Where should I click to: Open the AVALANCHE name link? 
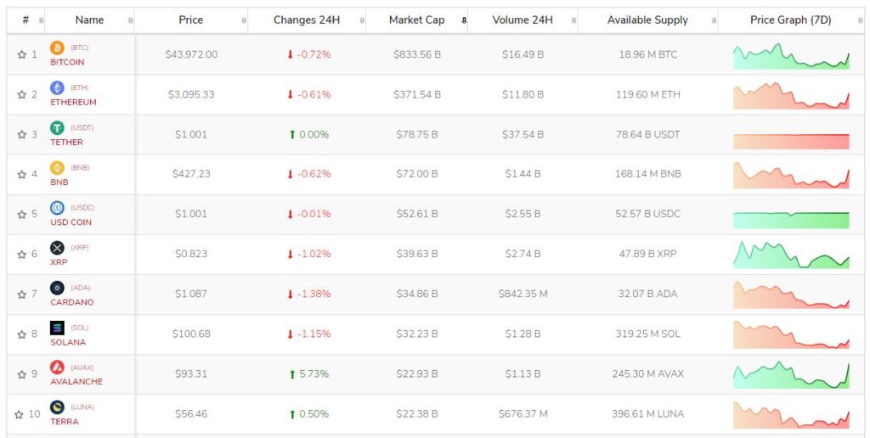point(76,381)
